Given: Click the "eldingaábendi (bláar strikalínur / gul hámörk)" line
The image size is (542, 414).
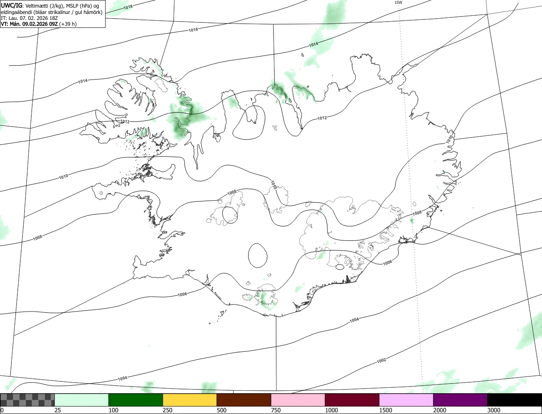Looking at the screenshot, I should tap(52, 12).
